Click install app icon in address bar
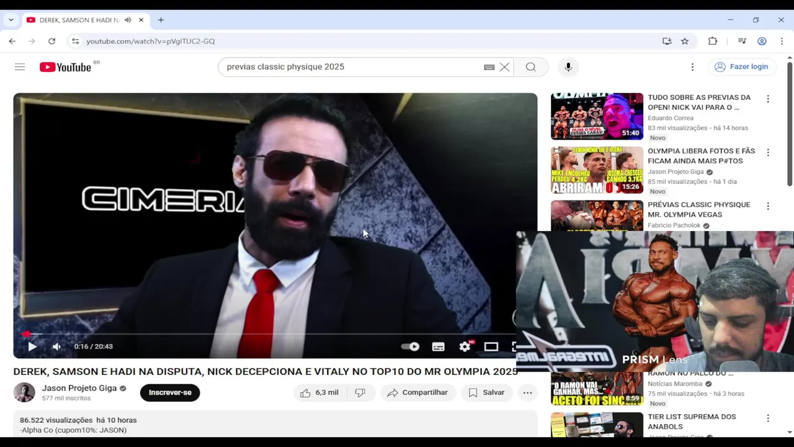 (667, 41)
